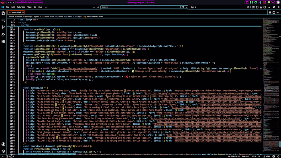
Task: Open the brightness tray icon
Action: tap(265, 2)
